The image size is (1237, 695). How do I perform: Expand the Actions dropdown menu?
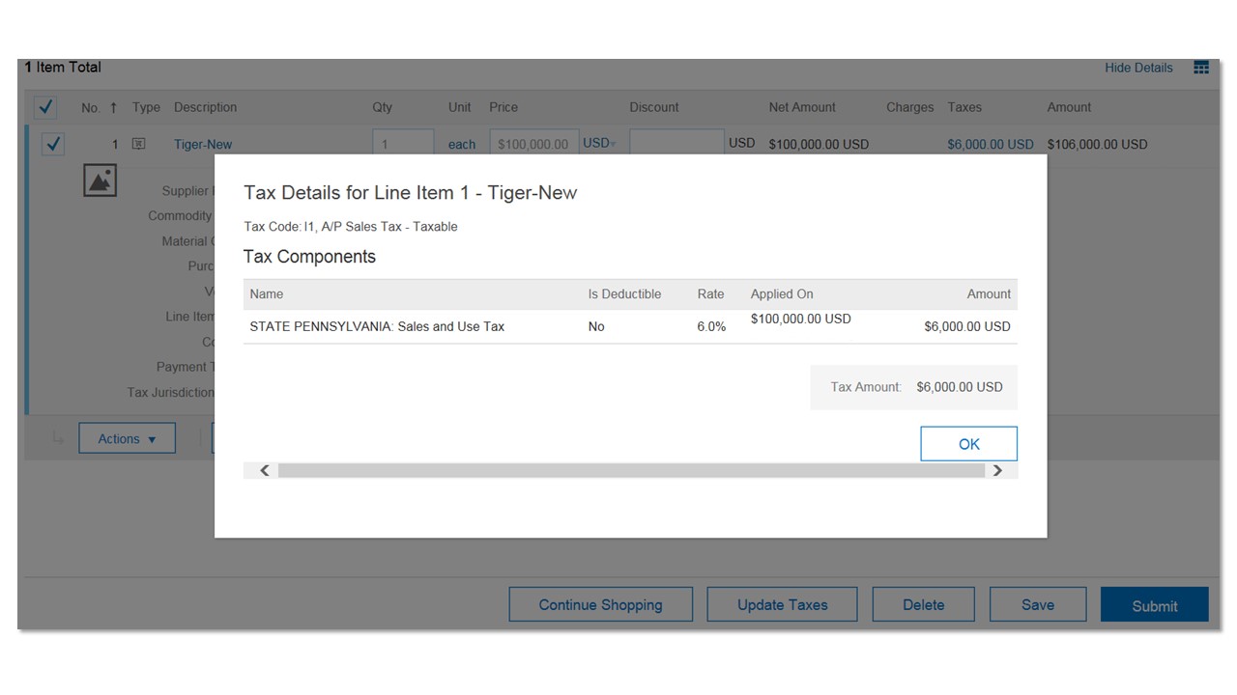(x=127, y=439)
